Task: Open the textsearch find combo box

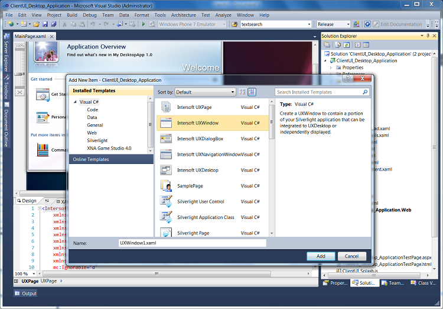Action: (x=275, y=24)
